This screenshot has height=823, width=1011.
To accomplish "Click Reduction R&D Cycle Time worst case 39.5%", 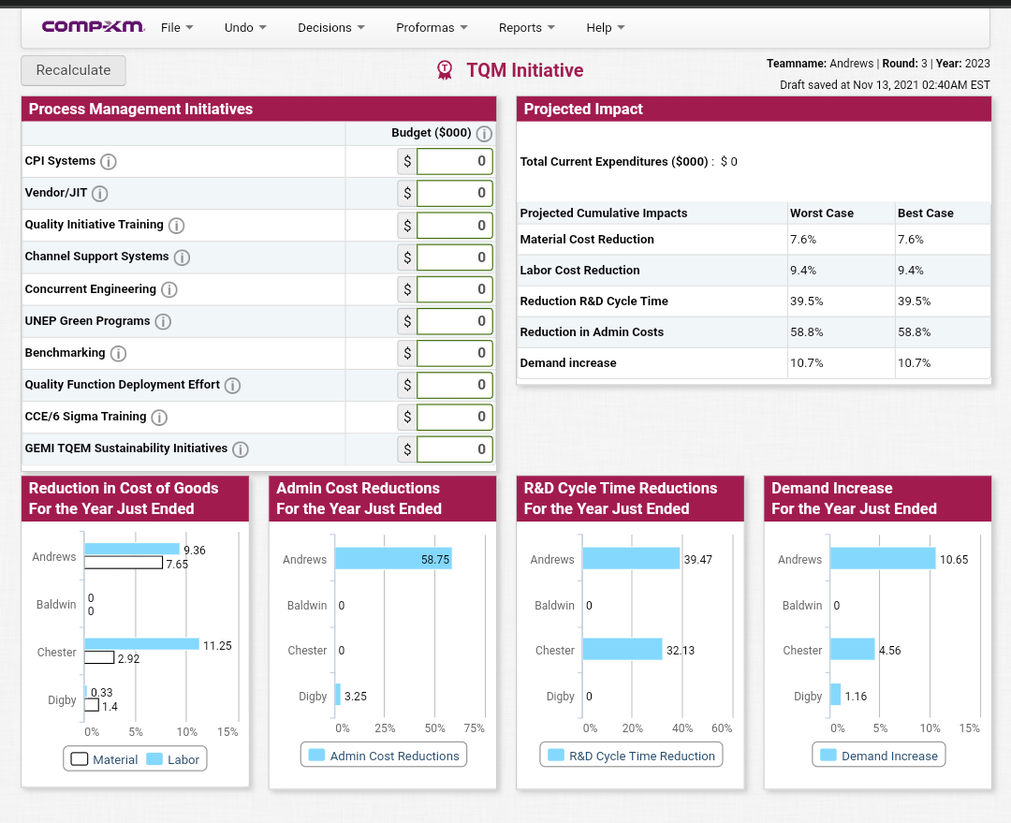I will click(807, 301).
